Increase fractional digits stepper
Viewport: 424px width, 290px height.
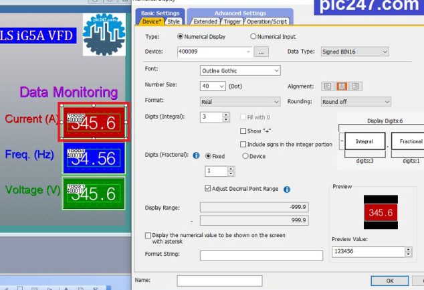pyautogui.click(x=231, y=169)
